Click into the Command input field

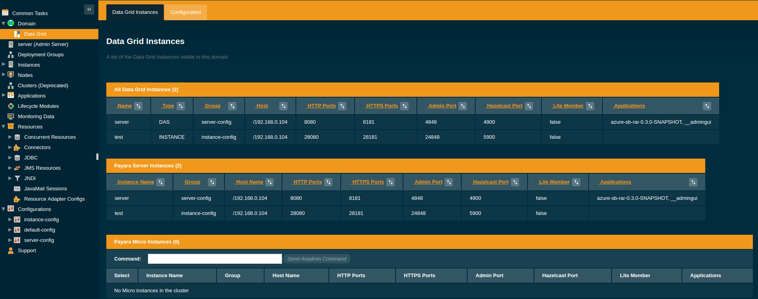coord(215,259)
